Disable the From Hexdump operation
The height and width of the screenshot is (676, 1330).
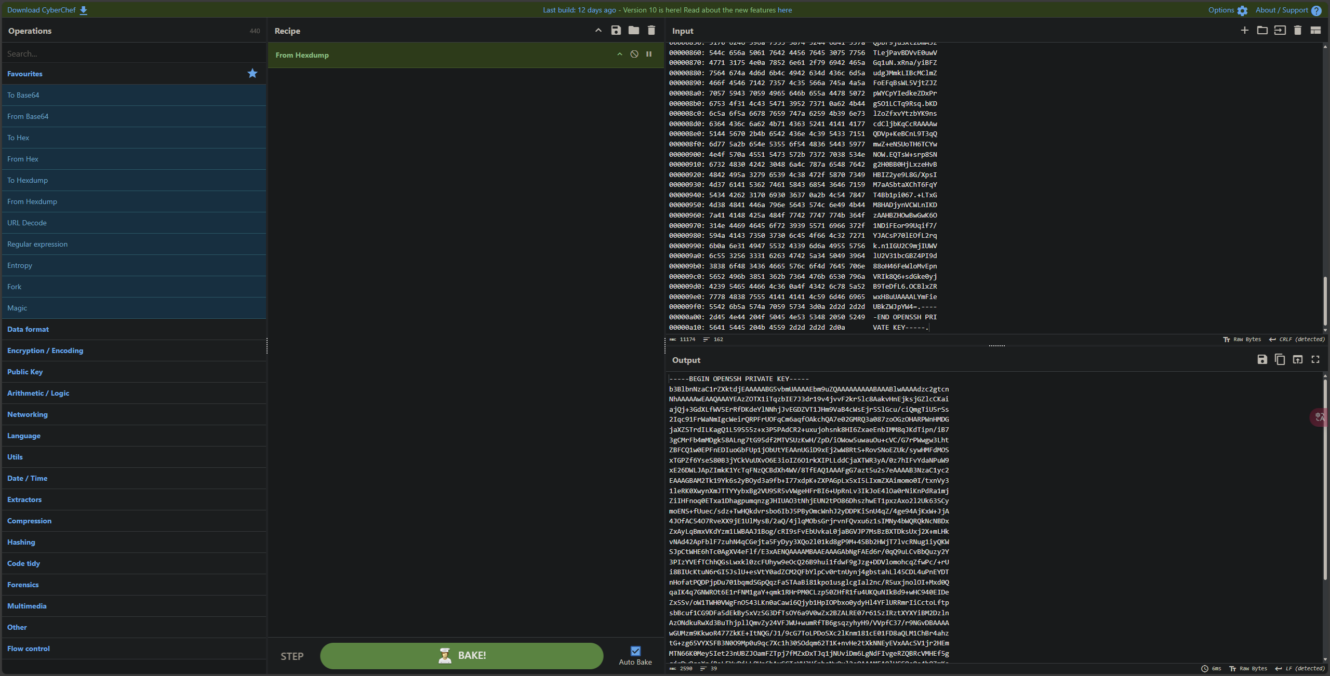tap(634, 55)
